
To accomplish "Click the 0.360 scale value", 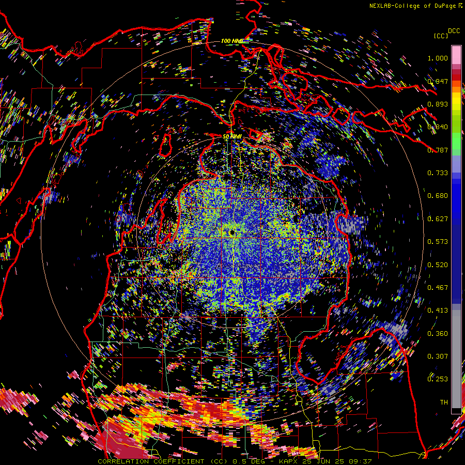I will (x=438, y=333).
